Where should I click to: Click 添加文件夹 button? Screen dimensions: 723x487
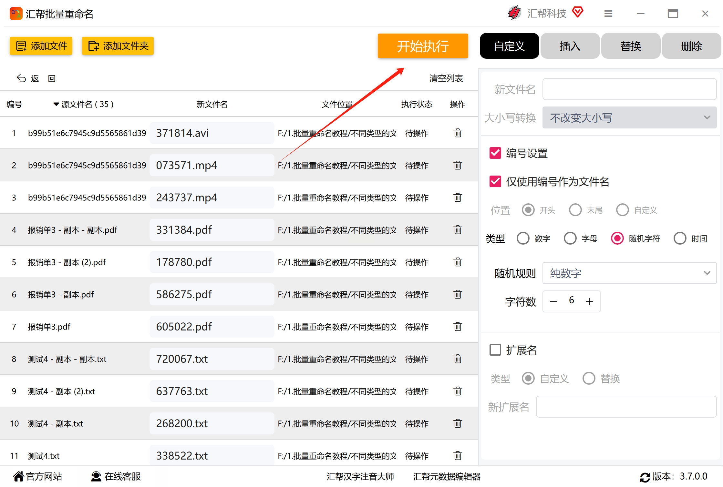pyautogui.click(x=118, y=46)
